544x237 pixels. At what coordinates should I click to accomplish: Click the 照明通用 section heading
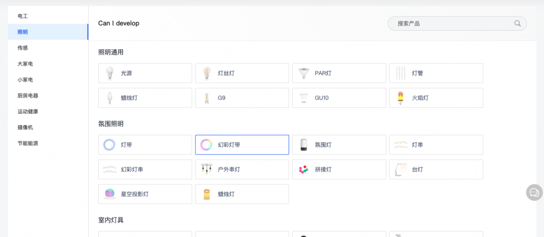111,52
